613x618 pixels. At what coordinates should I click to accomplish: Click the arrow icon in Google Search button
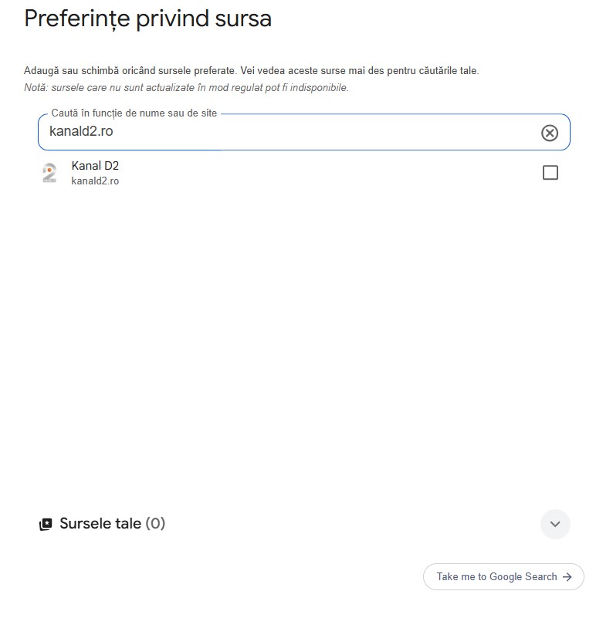[x=567, y=577]
